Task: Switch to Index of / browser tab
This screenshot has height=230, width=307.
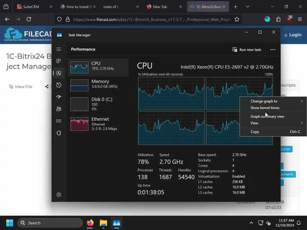Action: tap(118, 7)
